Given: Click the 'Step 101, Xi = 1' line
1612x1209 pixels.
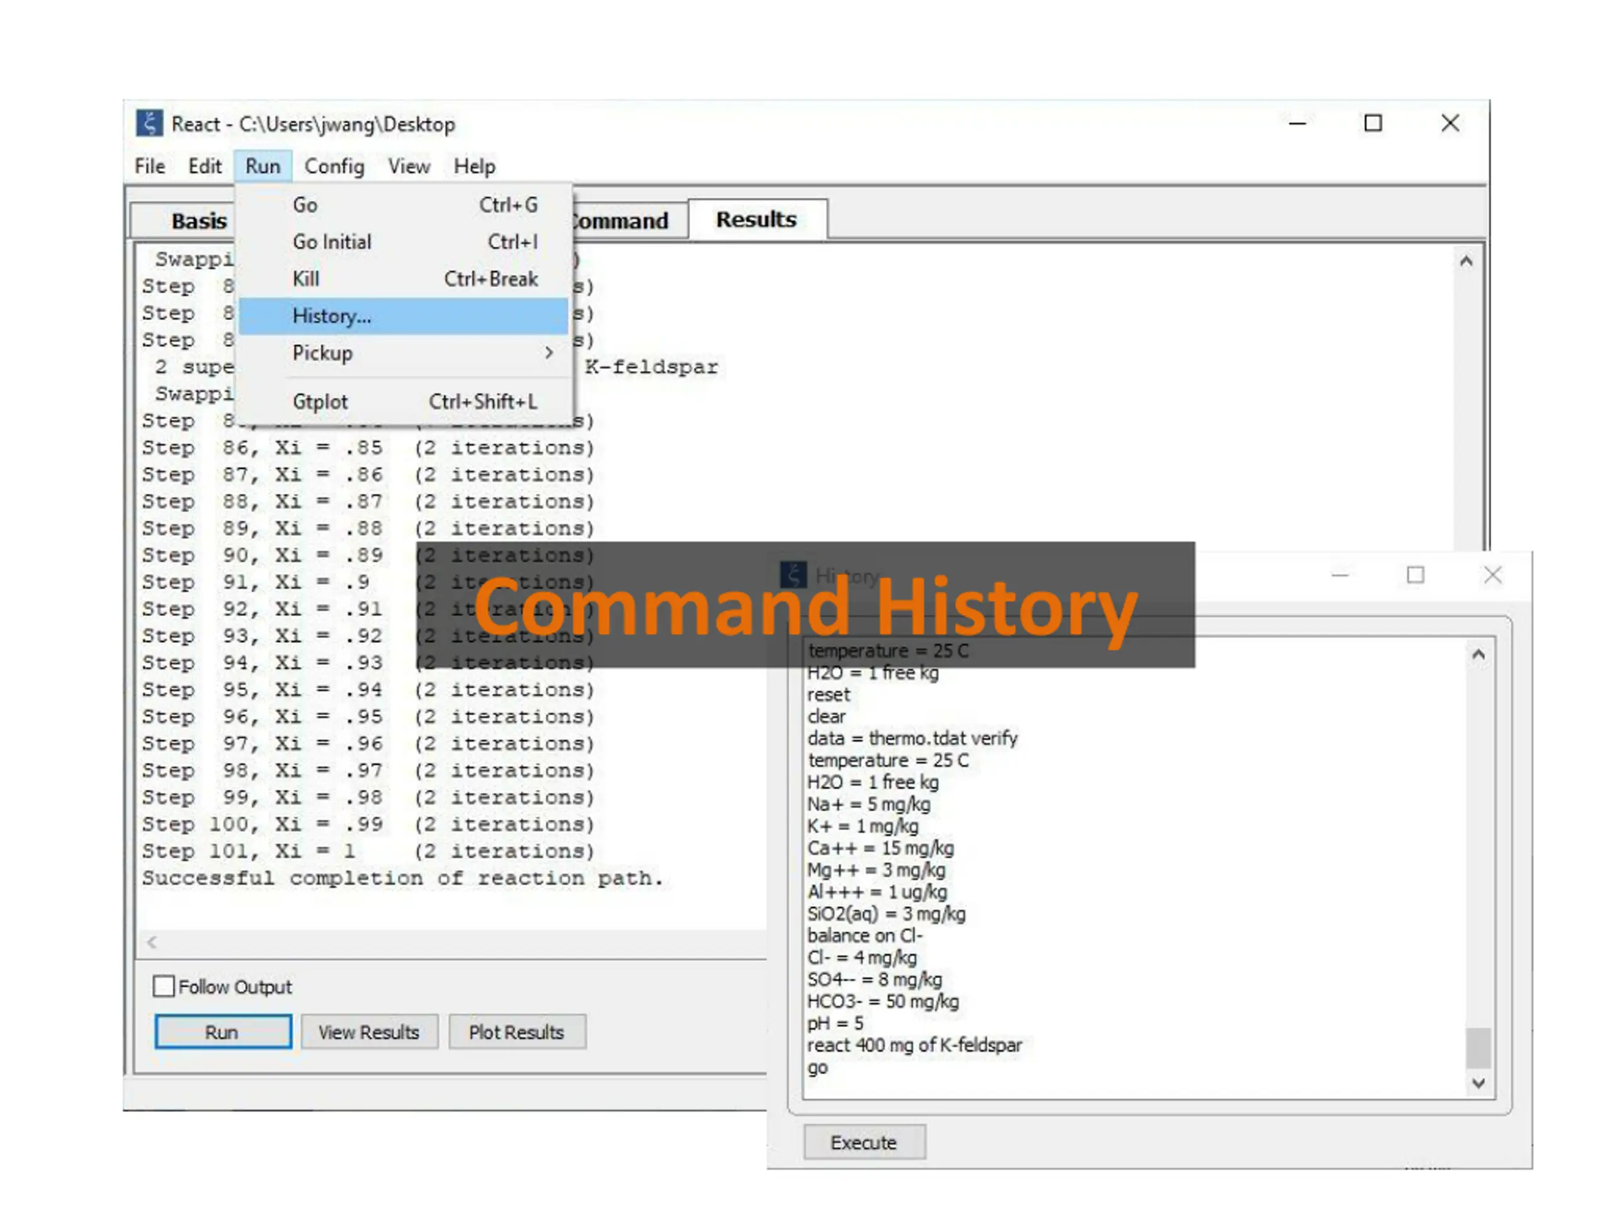Looking at the screenshot, I should coord(369,851).
